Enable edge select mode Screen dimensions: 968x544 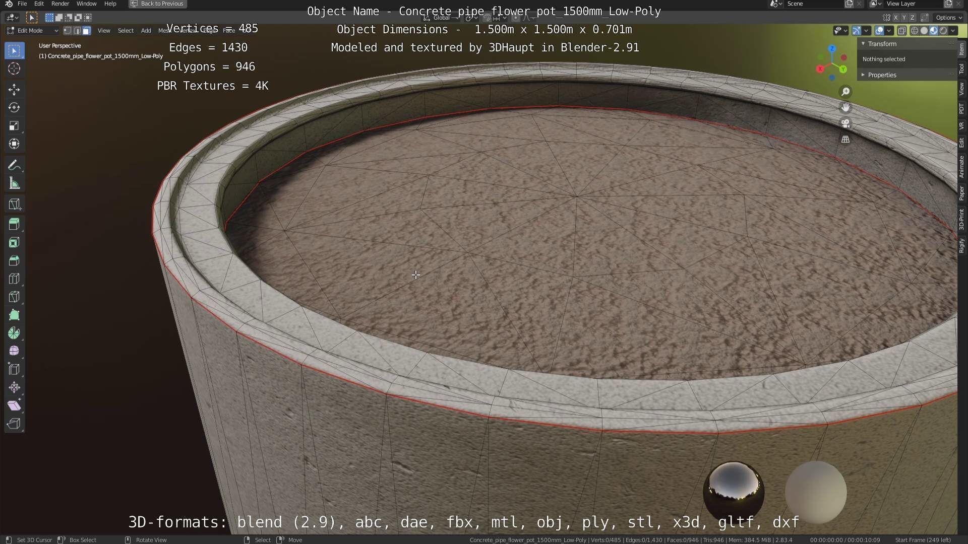[x=77, y=31]
